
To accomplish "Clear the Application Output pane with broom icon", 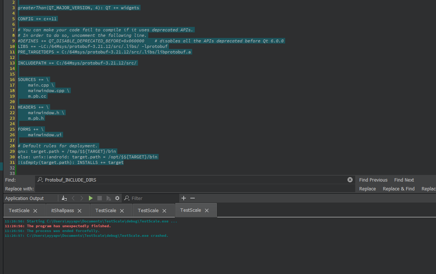I will (x=64, y=198).
